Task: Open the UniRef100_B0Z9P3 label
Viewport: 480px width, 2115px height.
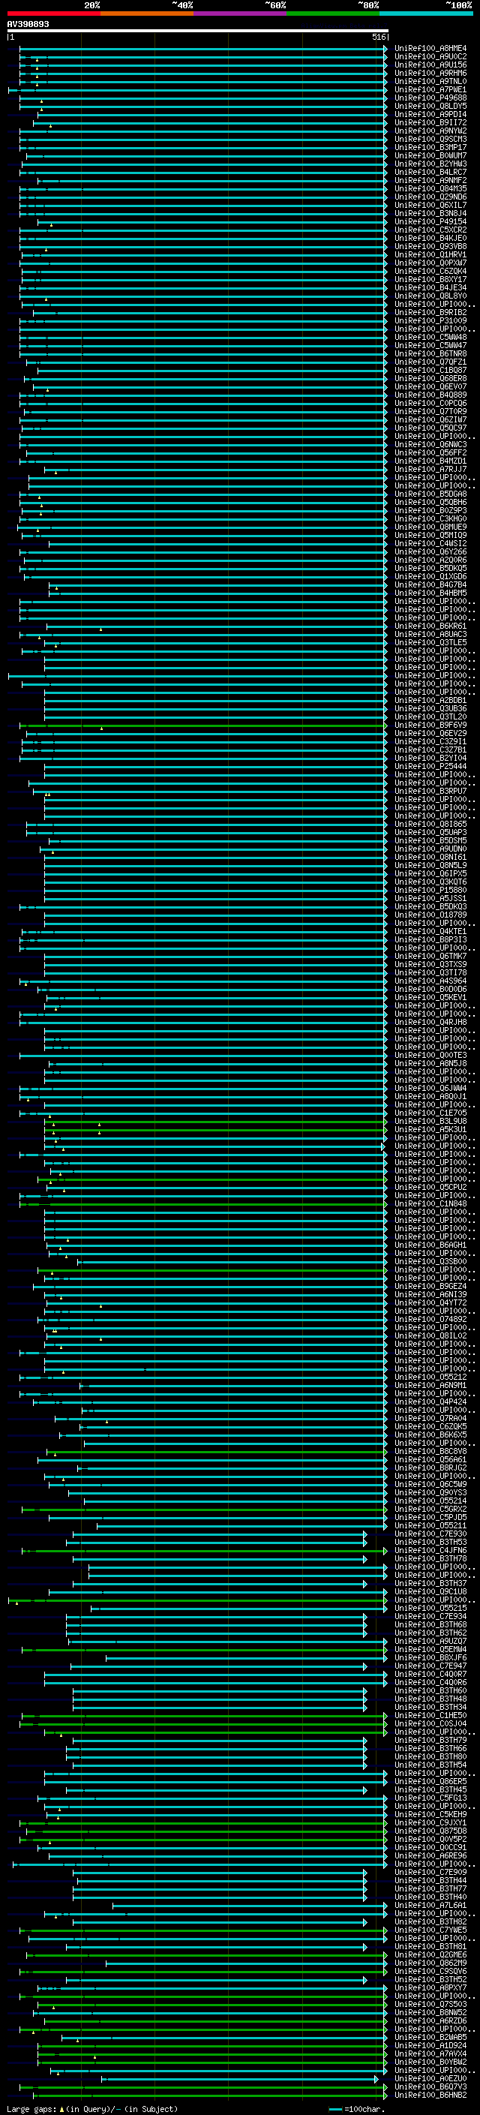Action: pyautogui.click(x=430, y=511)
